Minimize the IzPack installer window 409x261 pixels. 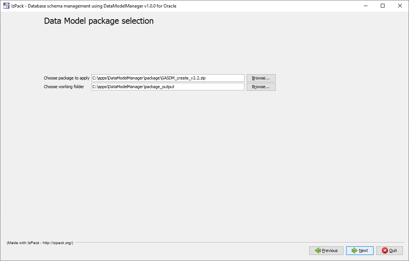[365, 6]
